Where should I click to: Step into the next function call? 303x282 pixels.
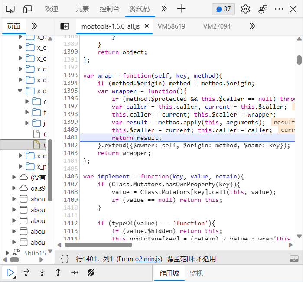tap(42, 272)
